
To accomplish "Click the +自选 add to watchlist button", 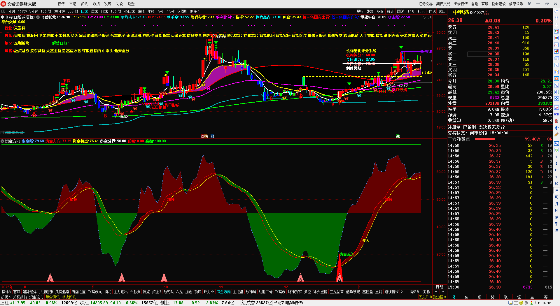I will pyautogui.click(x=432, y=11).
